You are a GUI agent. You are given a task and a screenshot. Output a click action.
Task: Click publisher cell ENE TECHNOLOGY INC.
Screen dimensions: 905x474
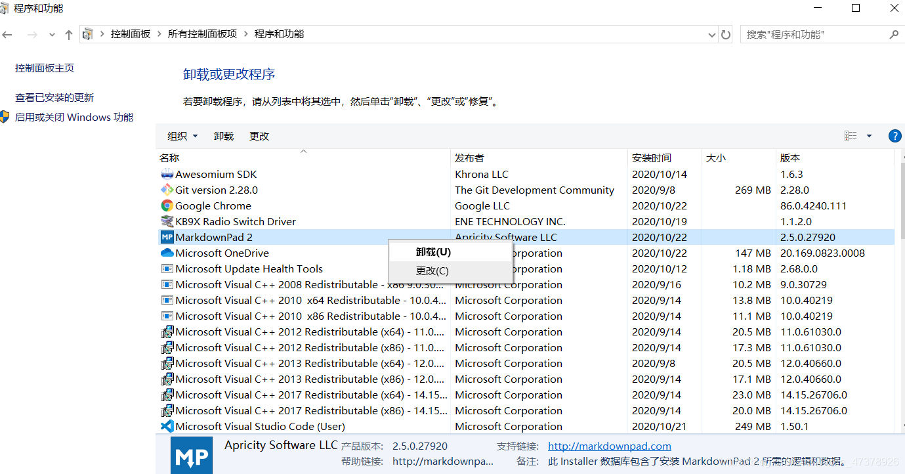(510, 221)
